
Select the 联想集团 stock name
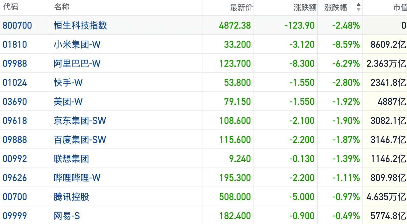coord(71,159)
